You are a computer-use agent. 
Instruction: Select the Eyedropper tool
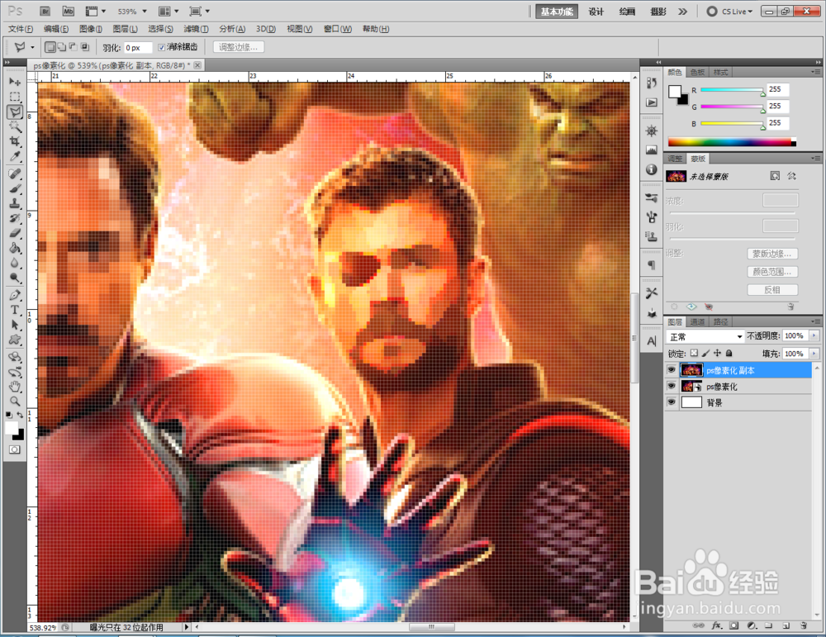pyautogui.click(x=15, y=156)
